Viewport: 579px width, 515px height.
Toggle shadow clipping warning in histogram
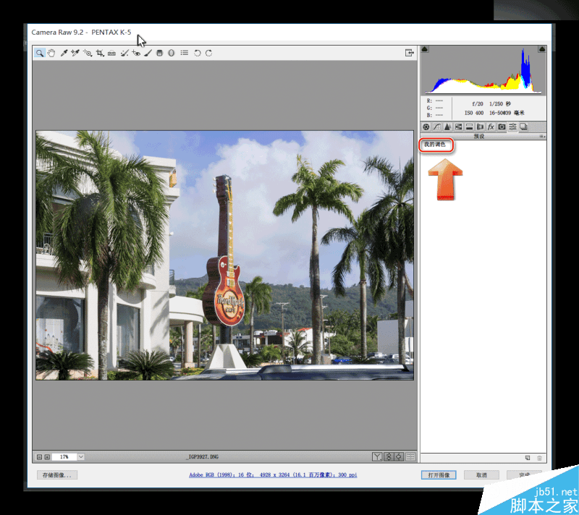tap(425, 49)
